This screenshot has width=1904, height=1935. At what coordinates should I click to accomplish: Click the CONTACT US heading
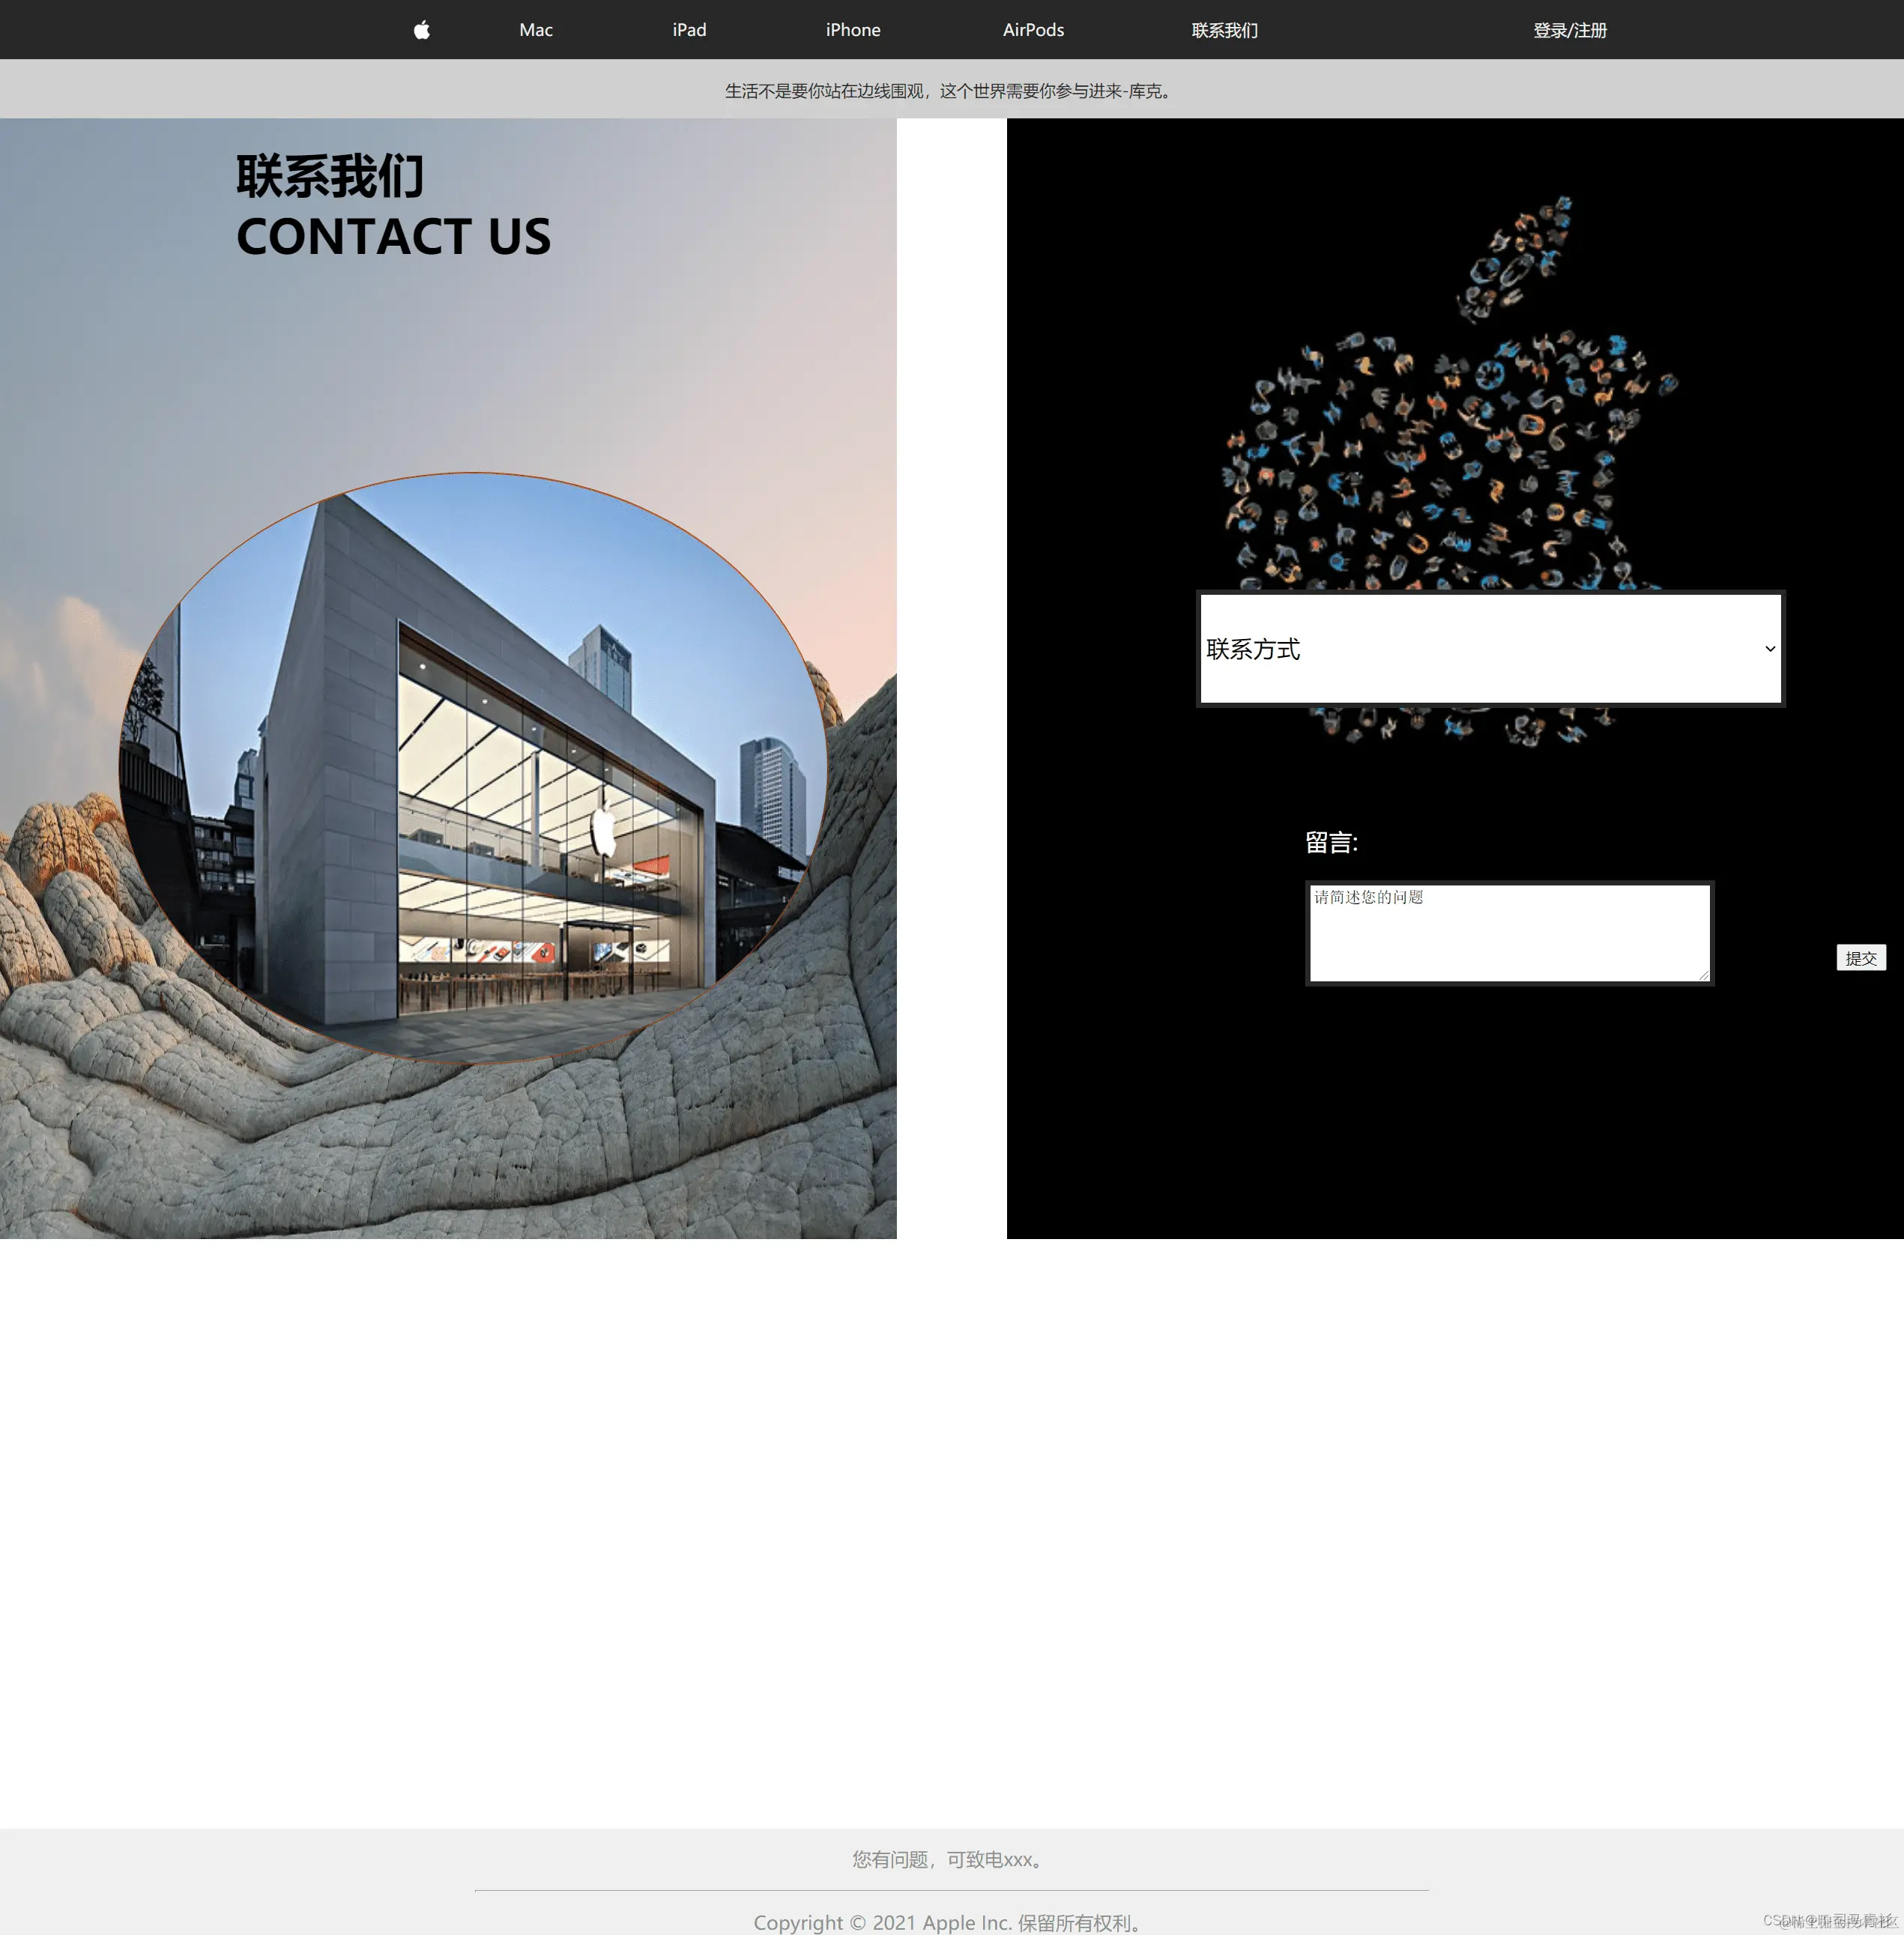[x=393, y=237]
